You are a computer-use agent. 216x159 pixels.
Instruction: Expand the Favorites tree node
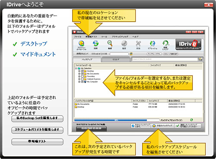(79, 76)
